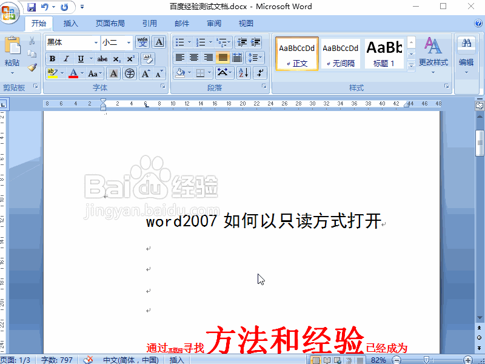
Task: Open the font name dropdown 黑体
Action: click(96, 42)
